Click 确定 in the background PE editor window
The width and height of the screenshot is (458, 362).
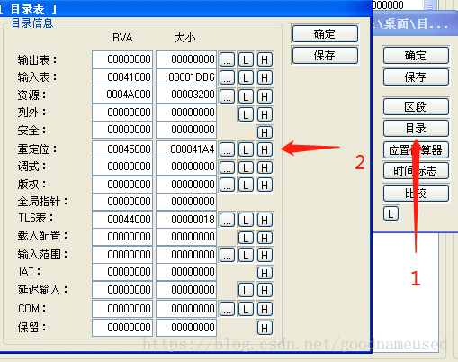[x=416, y=55]
